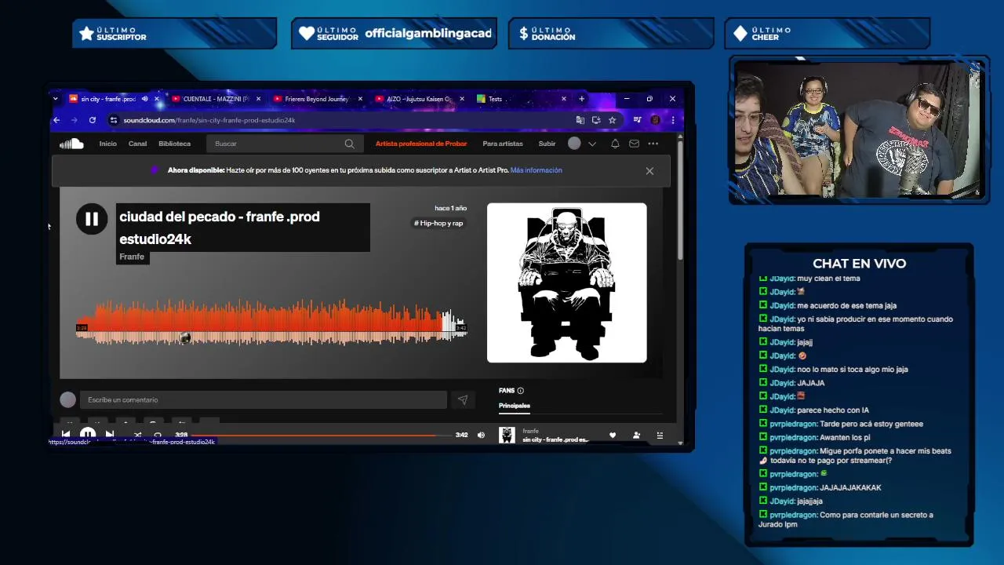This screenshot has height=565, width=1004.
Task: Open the next-up queue list icon
Action: coord(660,435)
